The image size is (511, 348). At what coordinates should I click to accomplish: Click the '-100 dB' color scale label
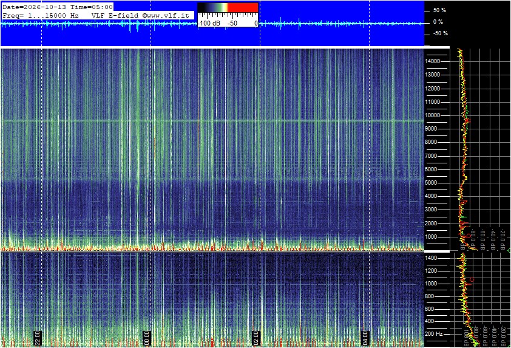(x=209, y=23)
